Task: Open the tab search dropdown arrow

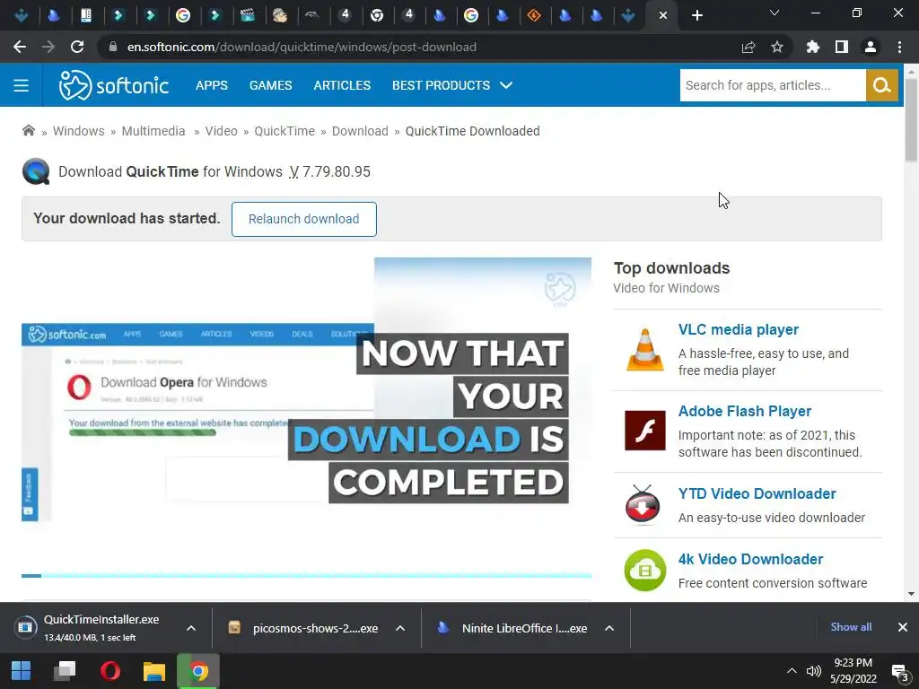Action: point(775,13)
